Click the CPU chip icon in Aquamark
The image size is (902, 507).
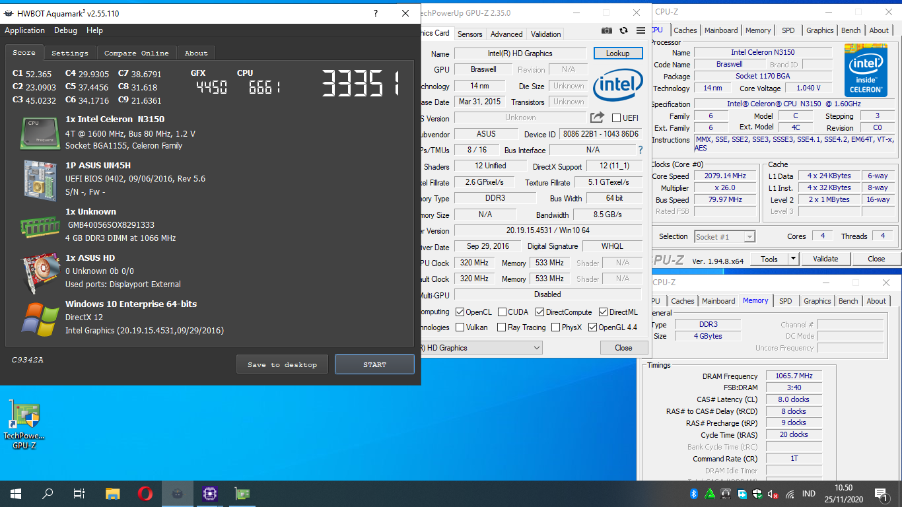pos(40,132)
